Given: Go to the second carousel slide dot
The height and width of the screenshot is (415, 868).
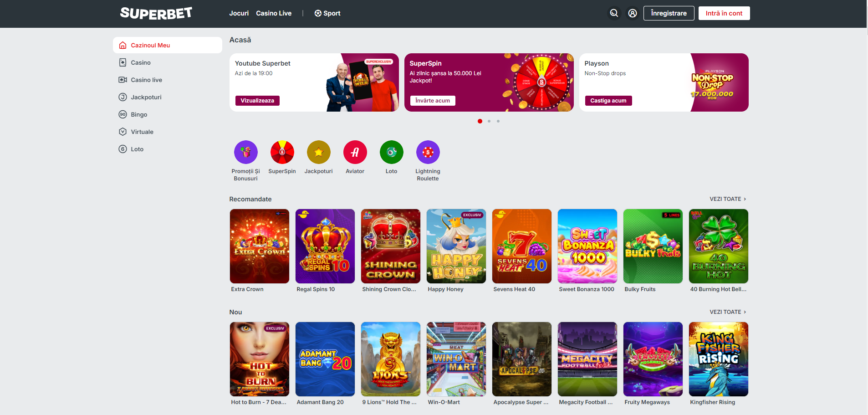Looking at the screenshot, I should tap(489, 121).
